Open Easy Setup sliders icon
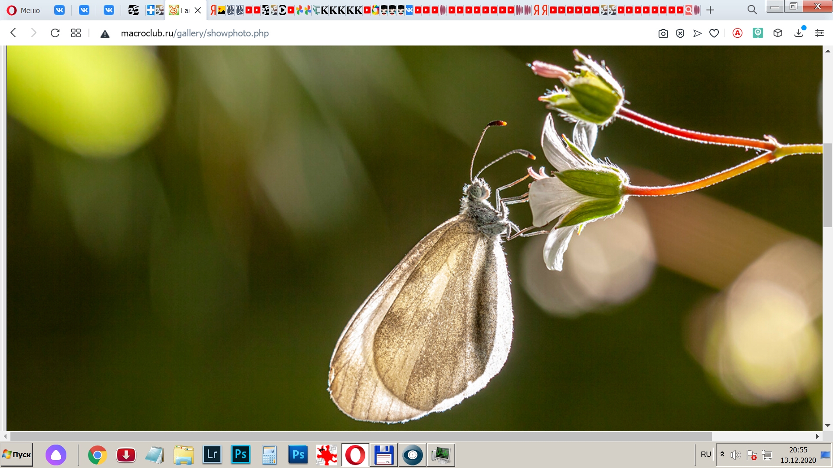This screenshot has height=468, width=833. click(820, 33)
